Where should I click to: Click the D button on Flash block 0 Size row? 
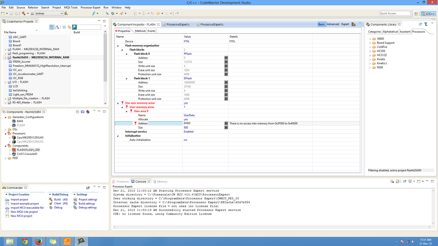[x=226, y=62]
